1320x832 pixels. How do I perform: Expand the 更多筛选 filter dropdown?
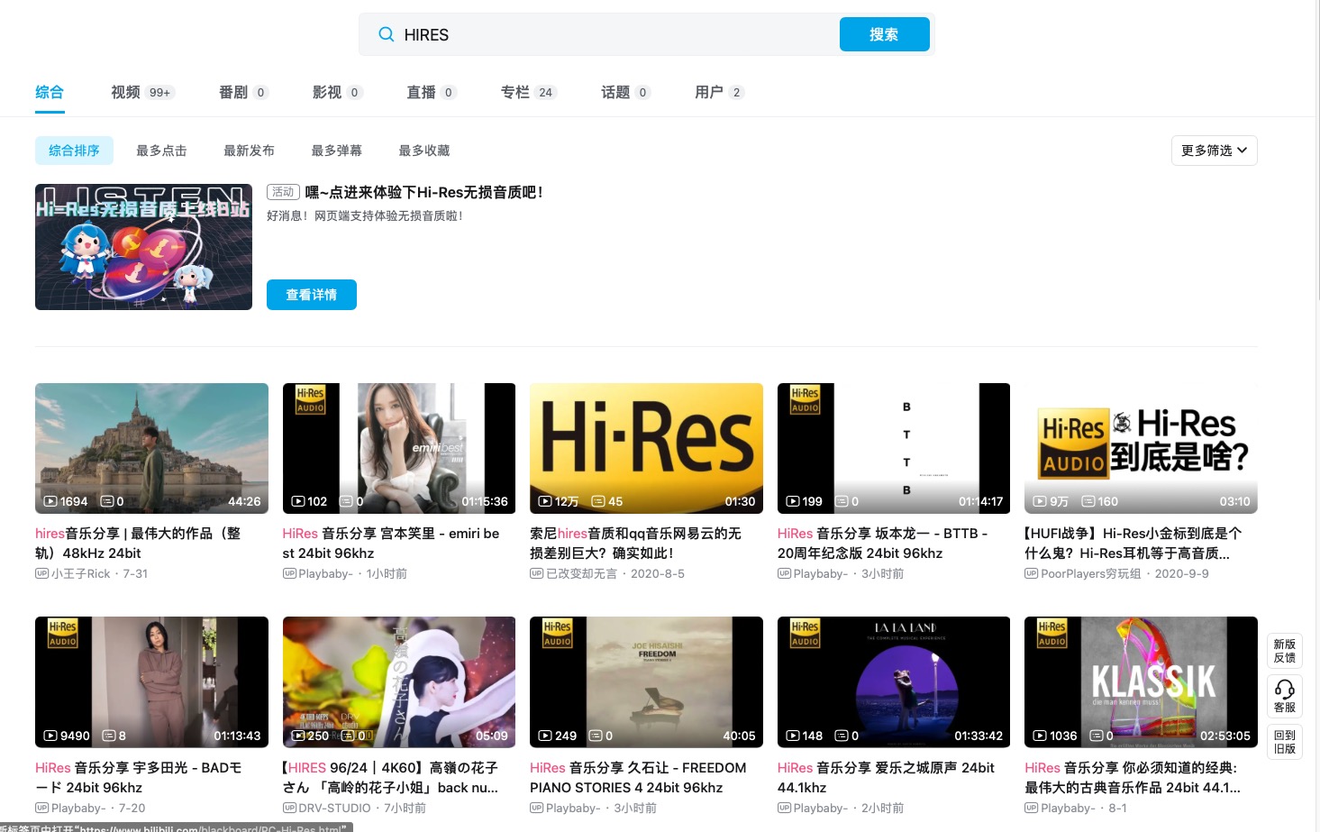click(1214, 151)
